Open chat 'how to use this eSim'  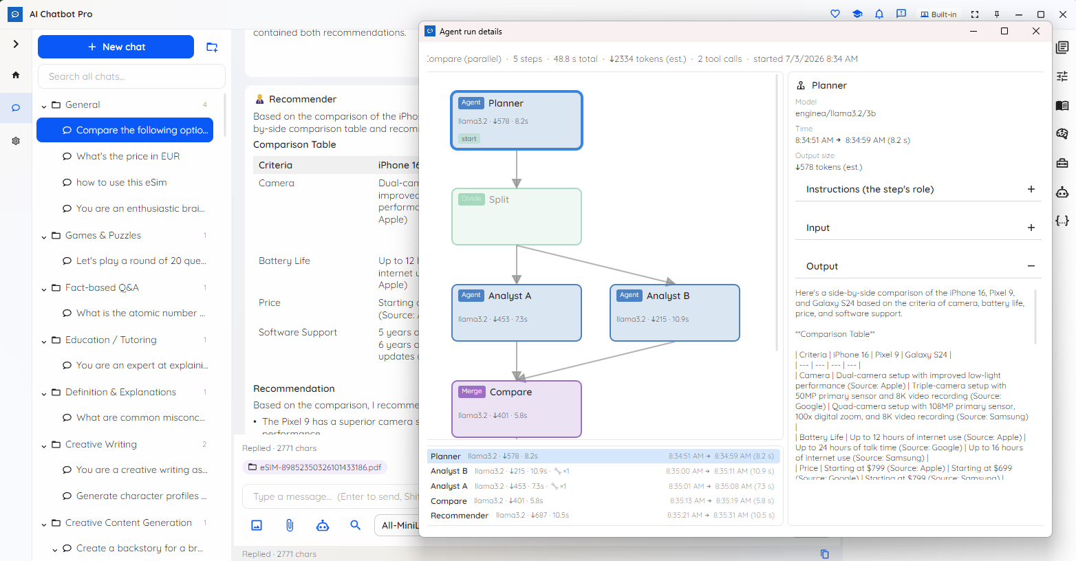pos(125,182)
